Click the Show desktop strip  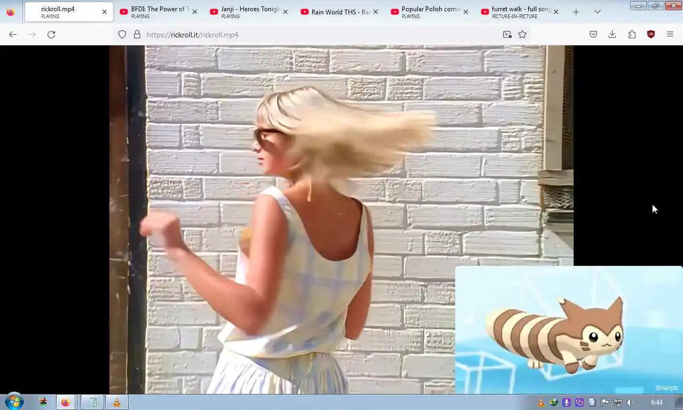pos(679,403)
